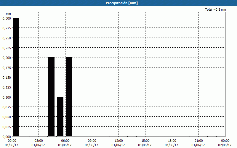237x148 pixels.
Task: Click the 03:00 time axis label
Action: (x=39, y=141)
